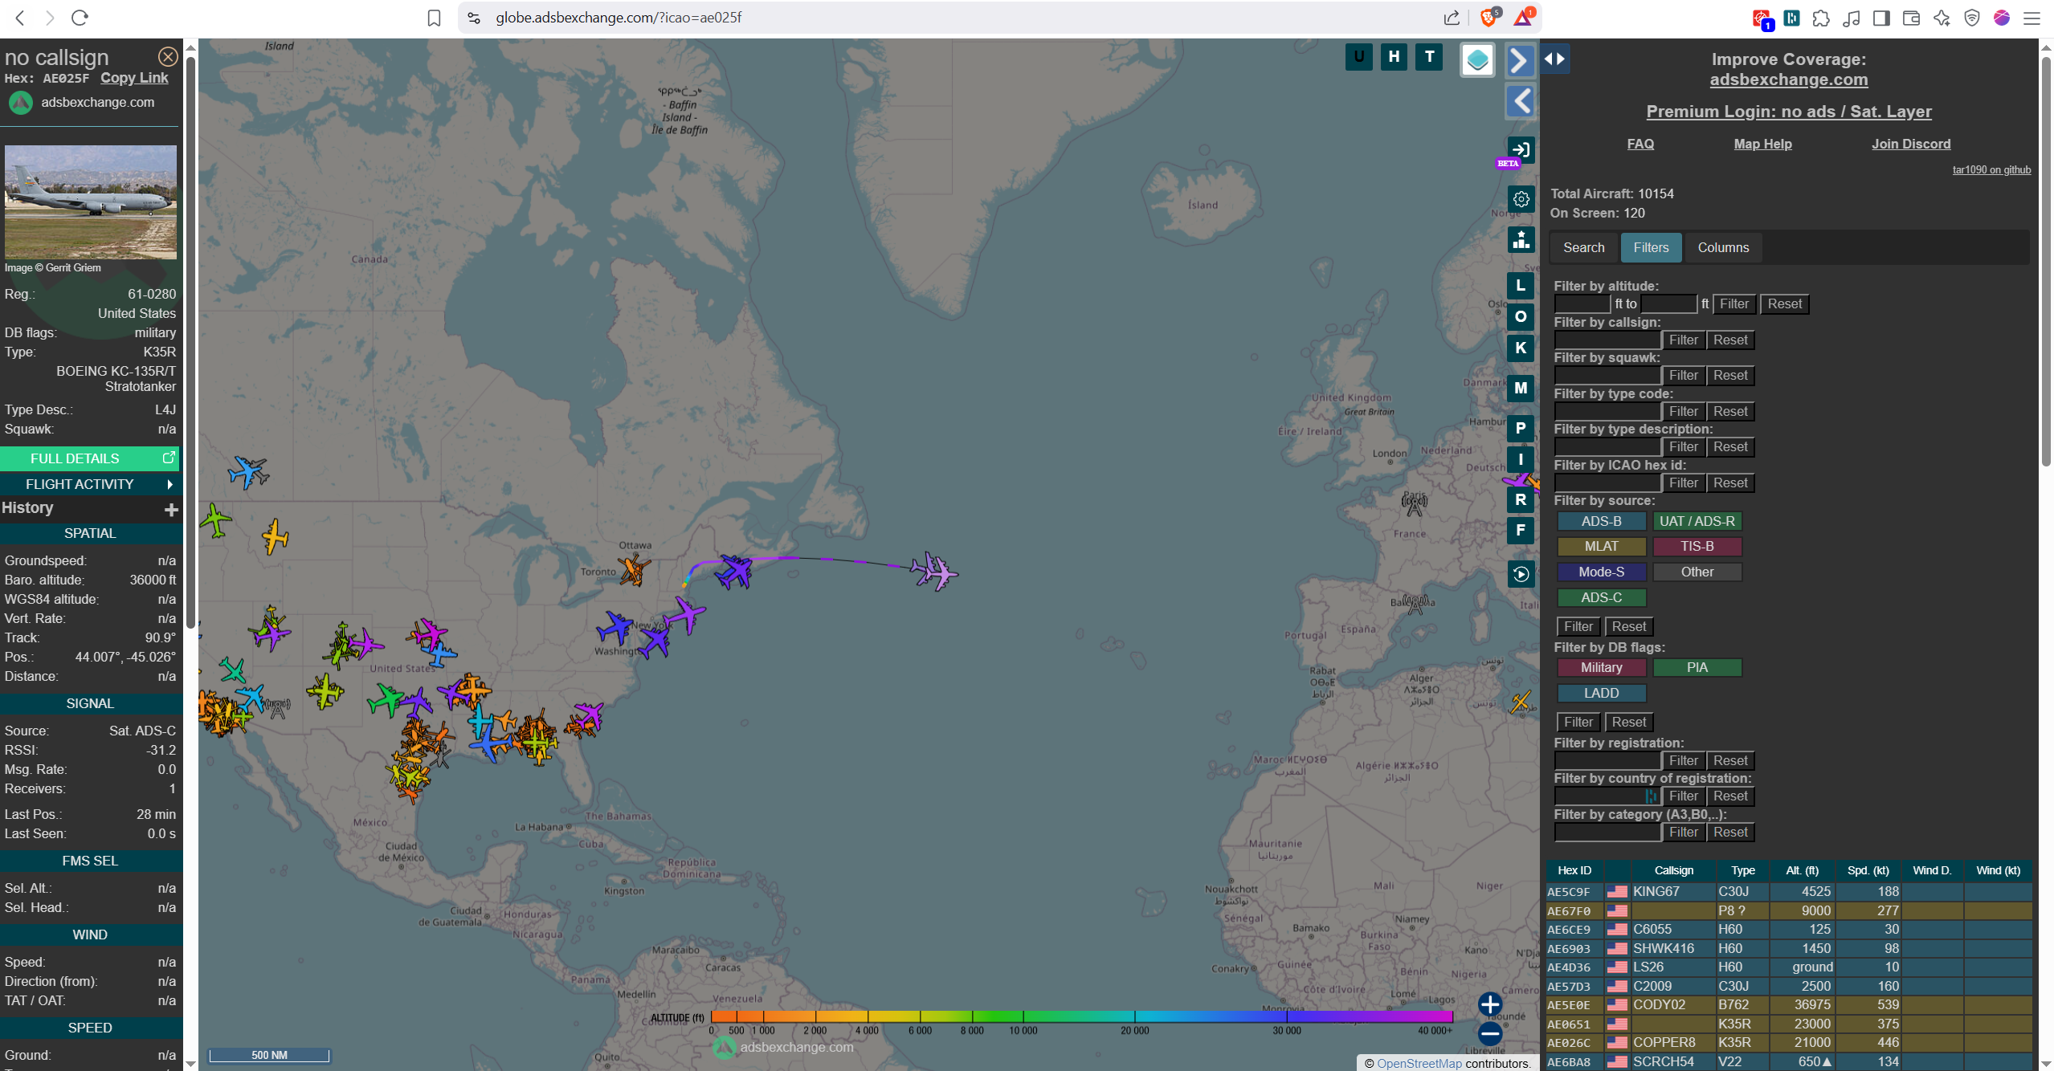Image resolution: width=2054 pixels, height=1071 pixels.
Task: Sort table by Hex ID column
Action: pos(1574,870)
